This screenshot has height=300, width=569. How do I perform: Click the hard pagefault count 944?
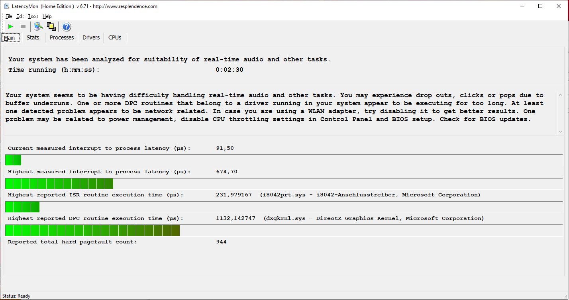[x=221, y=242]
